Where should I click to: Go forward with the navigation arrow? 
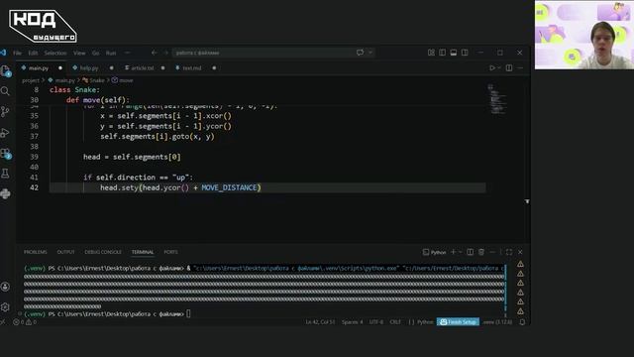(165, 53)
